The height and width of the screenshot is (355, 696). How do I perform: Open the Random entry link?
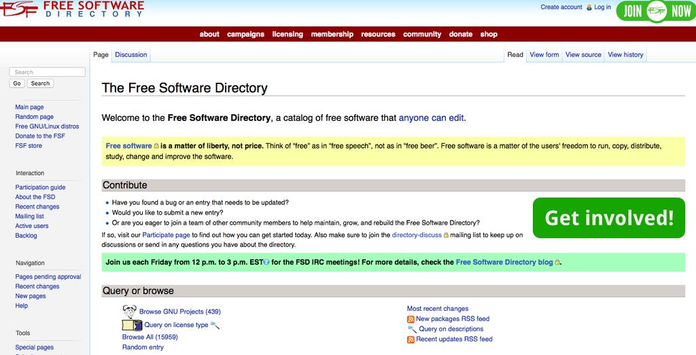143,348
